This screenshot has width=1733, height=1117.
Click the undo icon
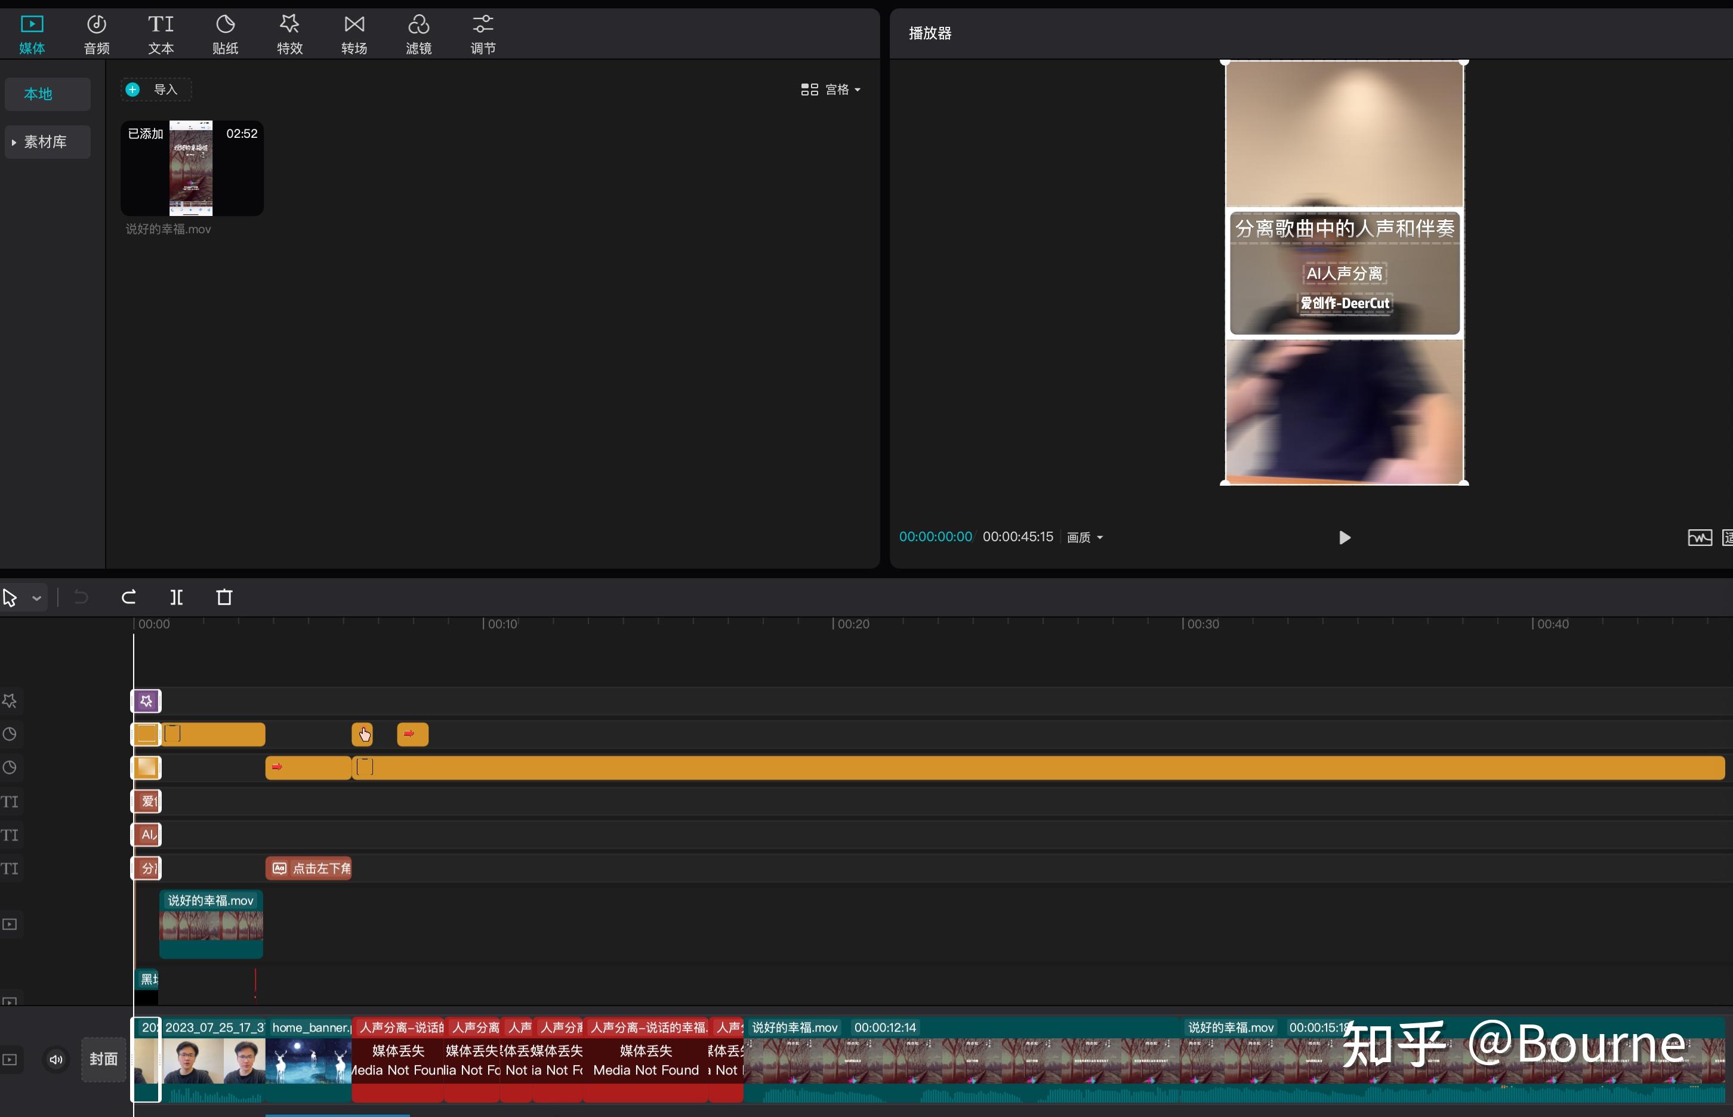point(80,597)
